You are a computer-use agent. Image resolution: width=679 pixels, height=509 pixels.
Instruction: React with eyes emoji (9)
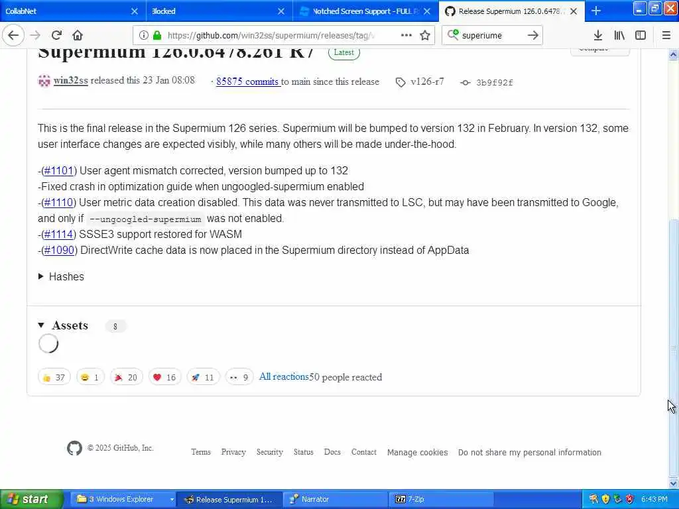239,377
